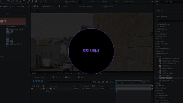Select the Pen tool
183x103 pixels.
pyautogui.click(x=21, y=1)
